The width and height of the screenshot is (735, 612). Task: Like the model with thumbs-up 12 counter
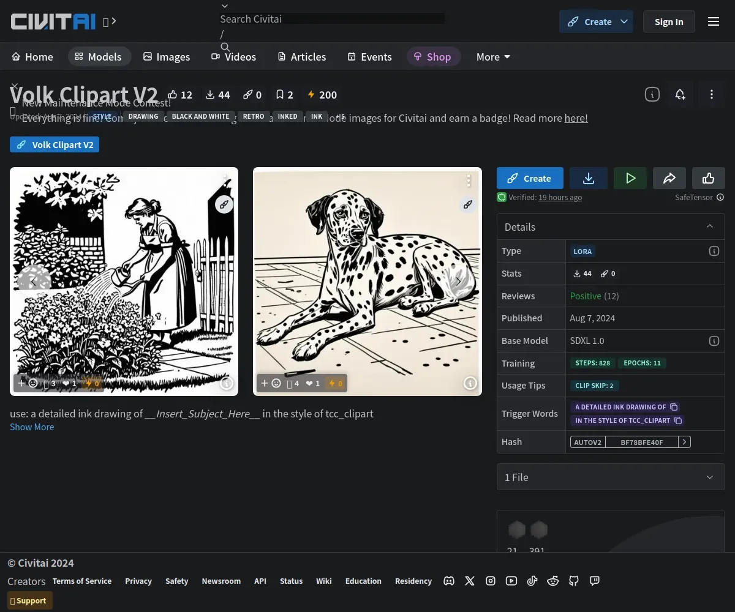click(x=180, y=95)
